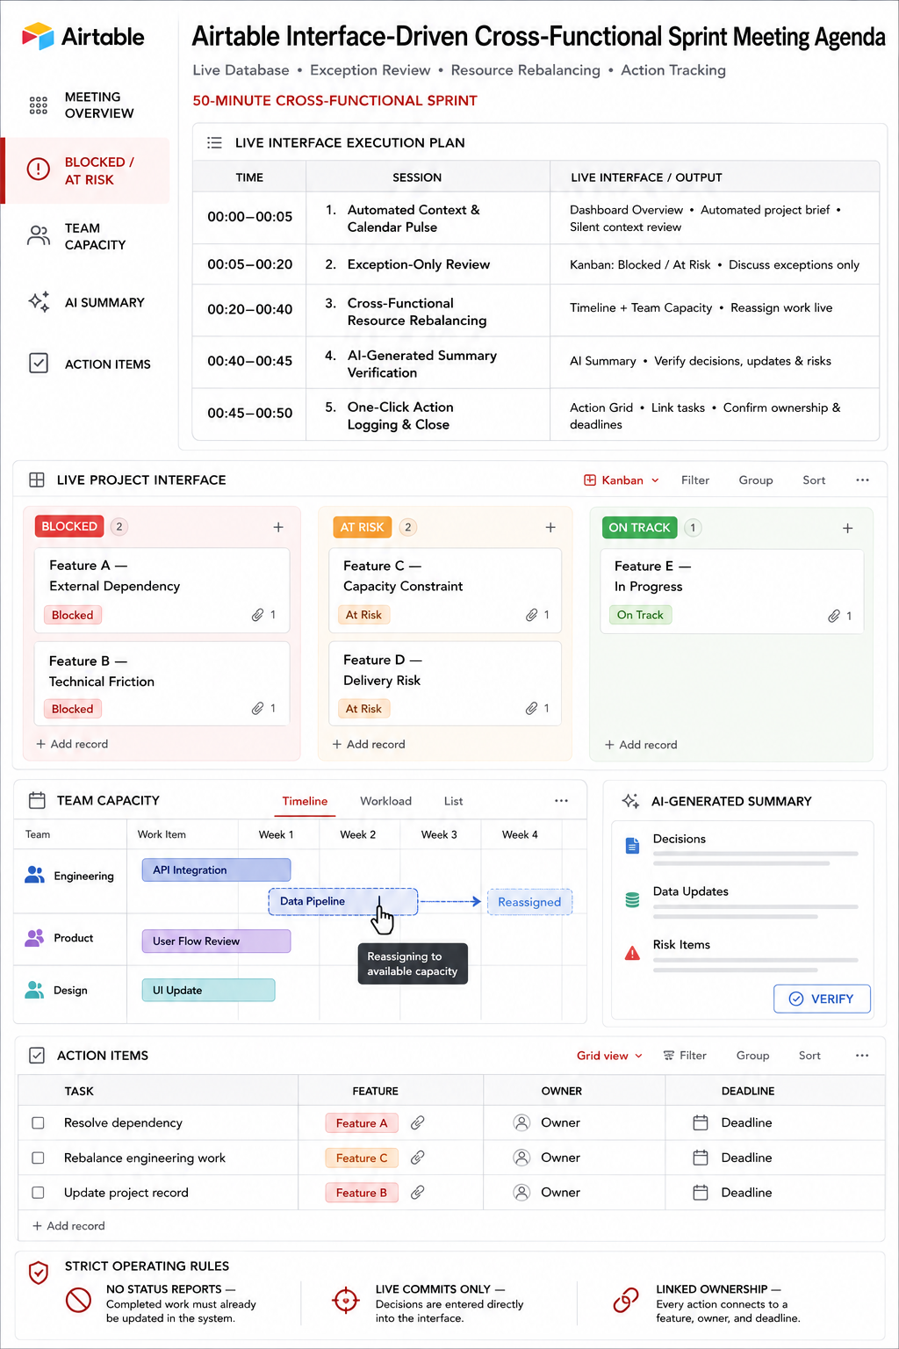Screen dimensions: 899x1349
Task: Open Team Capacity people icon in sidebar
Action: pos(39,235)
